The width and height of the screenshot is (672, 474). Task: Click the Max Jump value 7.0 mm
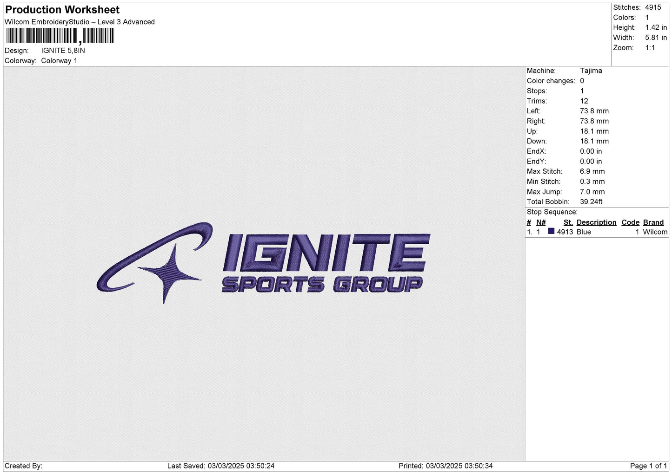click(x=592, y=192)
